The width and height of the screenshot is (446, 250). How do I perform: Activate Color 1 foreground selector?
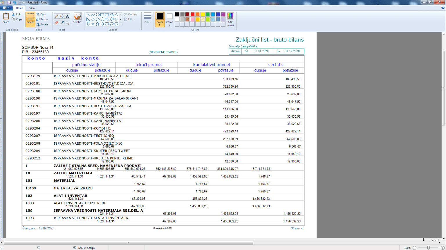pos(160,19)
